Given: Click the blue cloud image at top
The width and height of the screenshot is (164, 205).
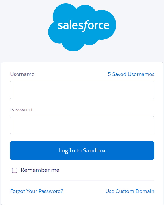Looking at the screenshot, I should coord(82,27).
